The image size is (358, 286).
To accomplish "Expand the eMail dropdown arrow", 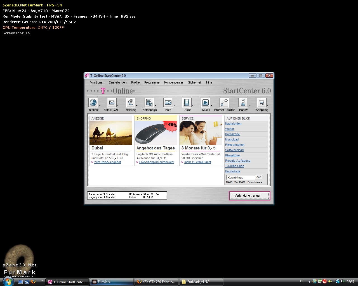I will [118, 106].
